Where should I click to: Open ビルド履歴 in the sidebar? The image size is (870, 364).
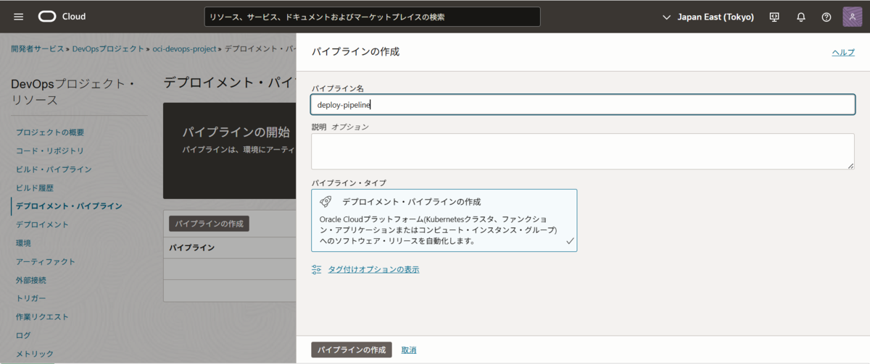[35, 187]
